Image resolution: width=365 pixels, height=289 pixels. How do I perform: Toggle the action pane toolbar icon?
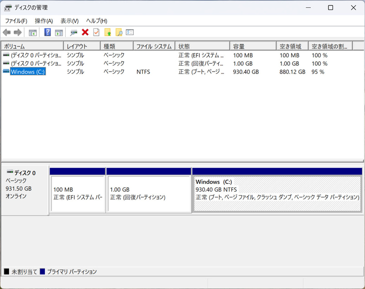(59, 32)
